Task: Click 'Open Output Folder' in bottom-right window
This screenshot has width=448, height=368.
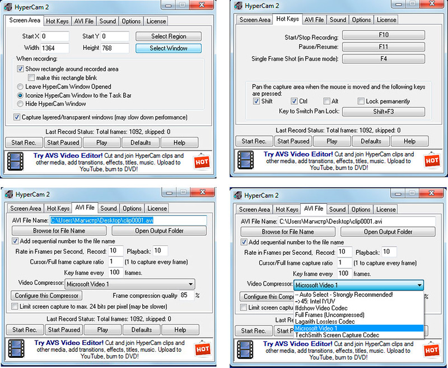Action: point(388,232)
